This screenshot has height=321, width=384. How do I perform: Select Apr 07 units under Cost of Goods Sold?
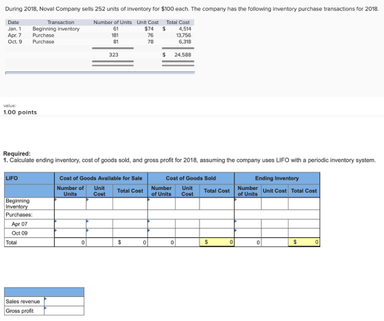[x=161, y=224]
